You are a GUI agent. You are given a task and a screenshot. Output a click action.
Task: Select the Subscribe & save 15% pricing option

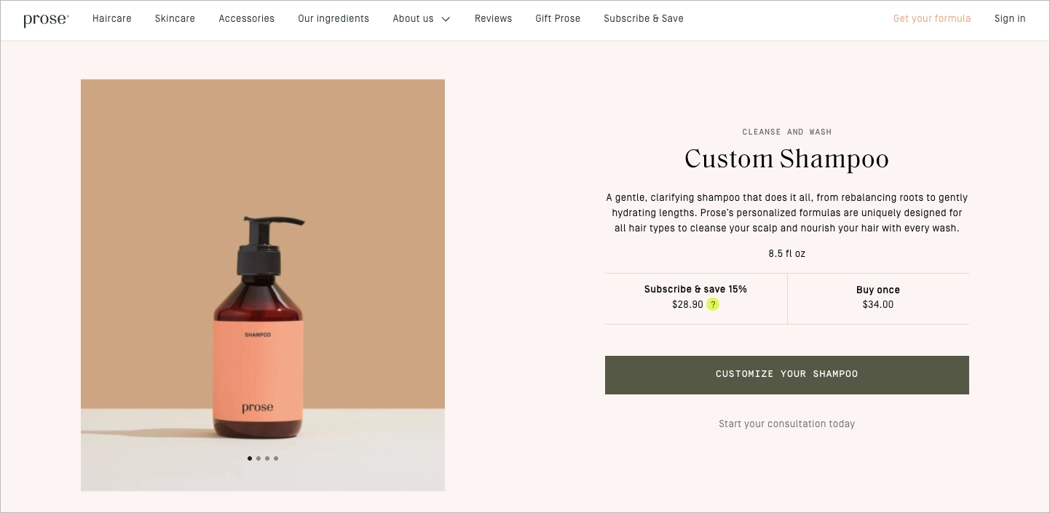pyautogui.click(x=695, y=297)
